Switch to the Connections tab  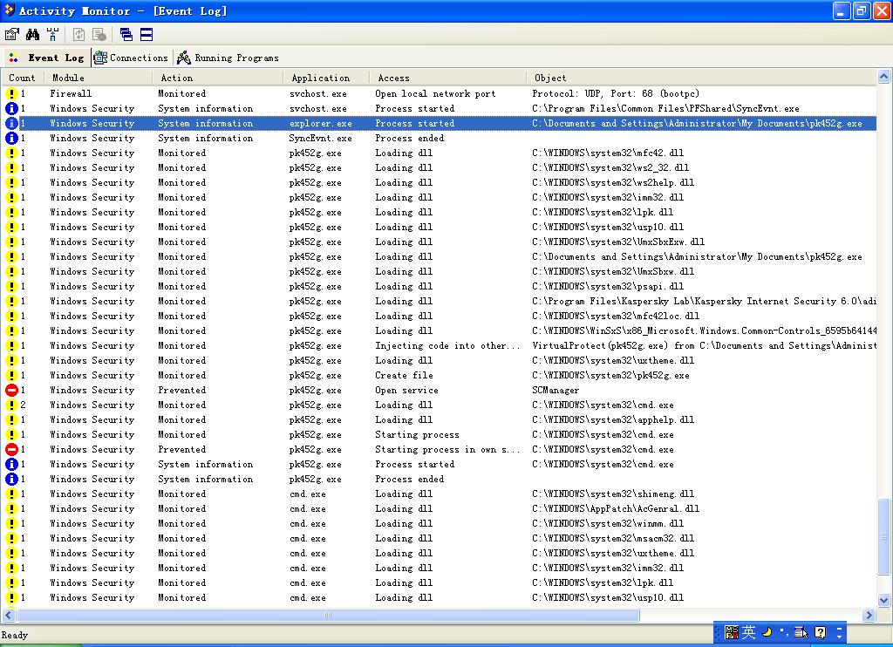click(131, 58)
